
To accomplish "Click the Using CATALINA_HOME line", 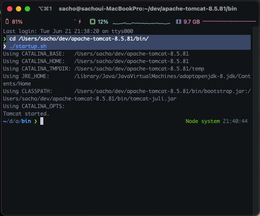I will click(x=96, y=61).
